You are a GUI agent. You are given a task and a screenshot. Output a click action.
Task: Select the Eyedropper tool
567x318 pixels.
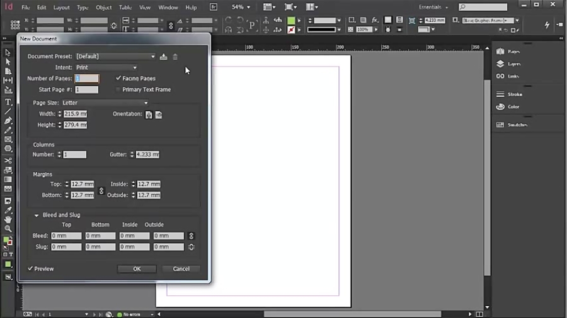[x=8, y=210]
